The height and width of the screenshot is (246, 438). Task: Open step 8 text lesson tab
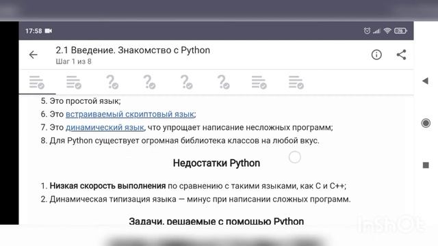[296, 82]
